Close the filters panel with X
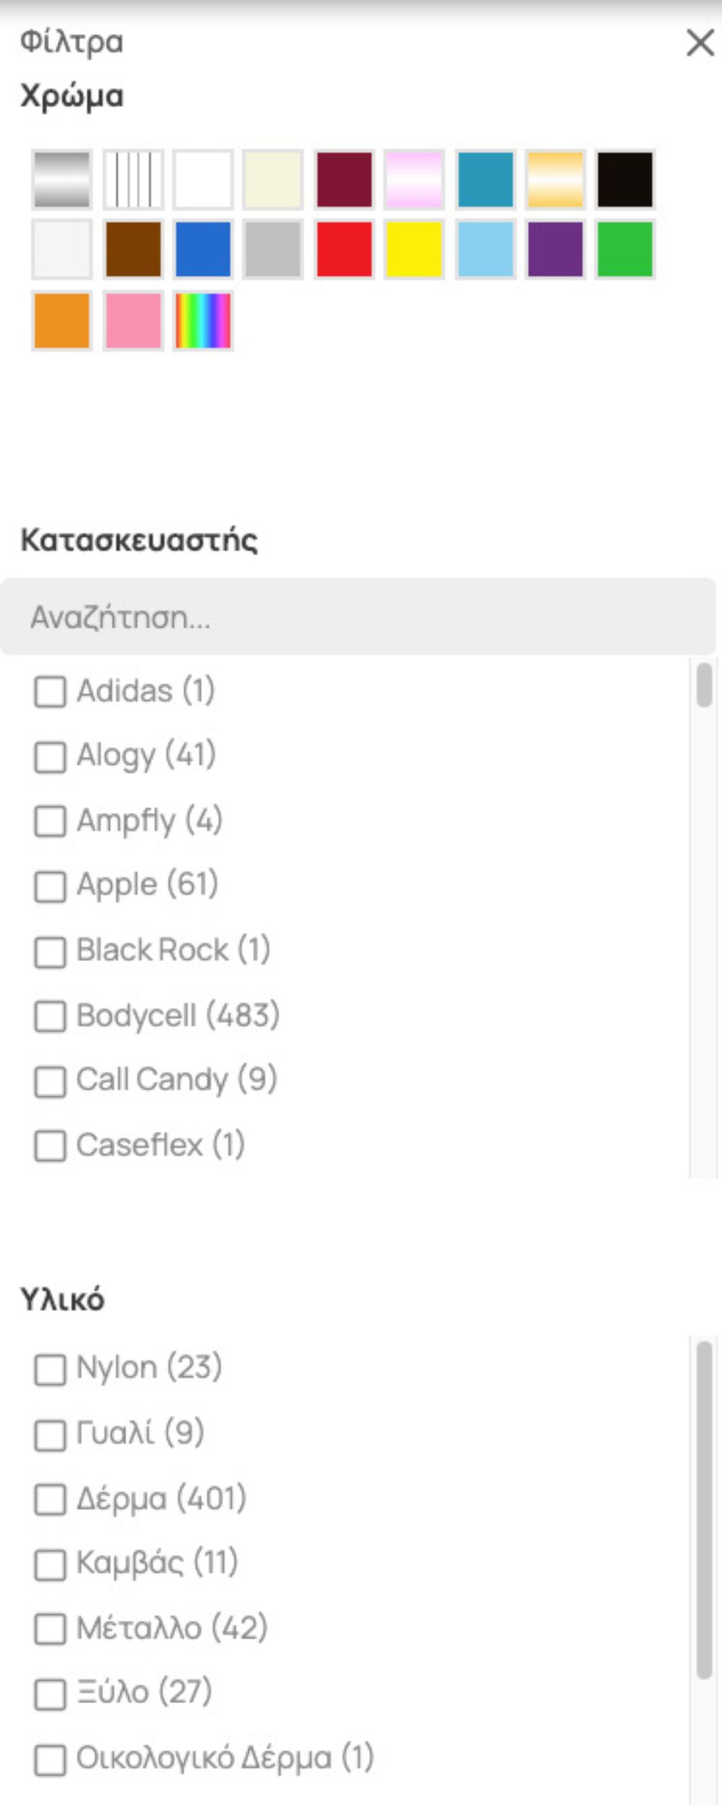Image resolution: width=722 pixels, height=1805 pixels. tap(700, 43)
